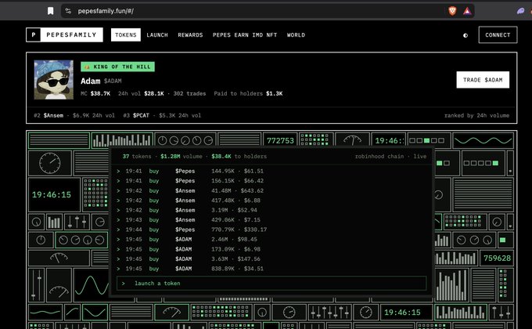532x329 pixels.
Task: Open the LAUNCH tab
Action: coord(157,35)
